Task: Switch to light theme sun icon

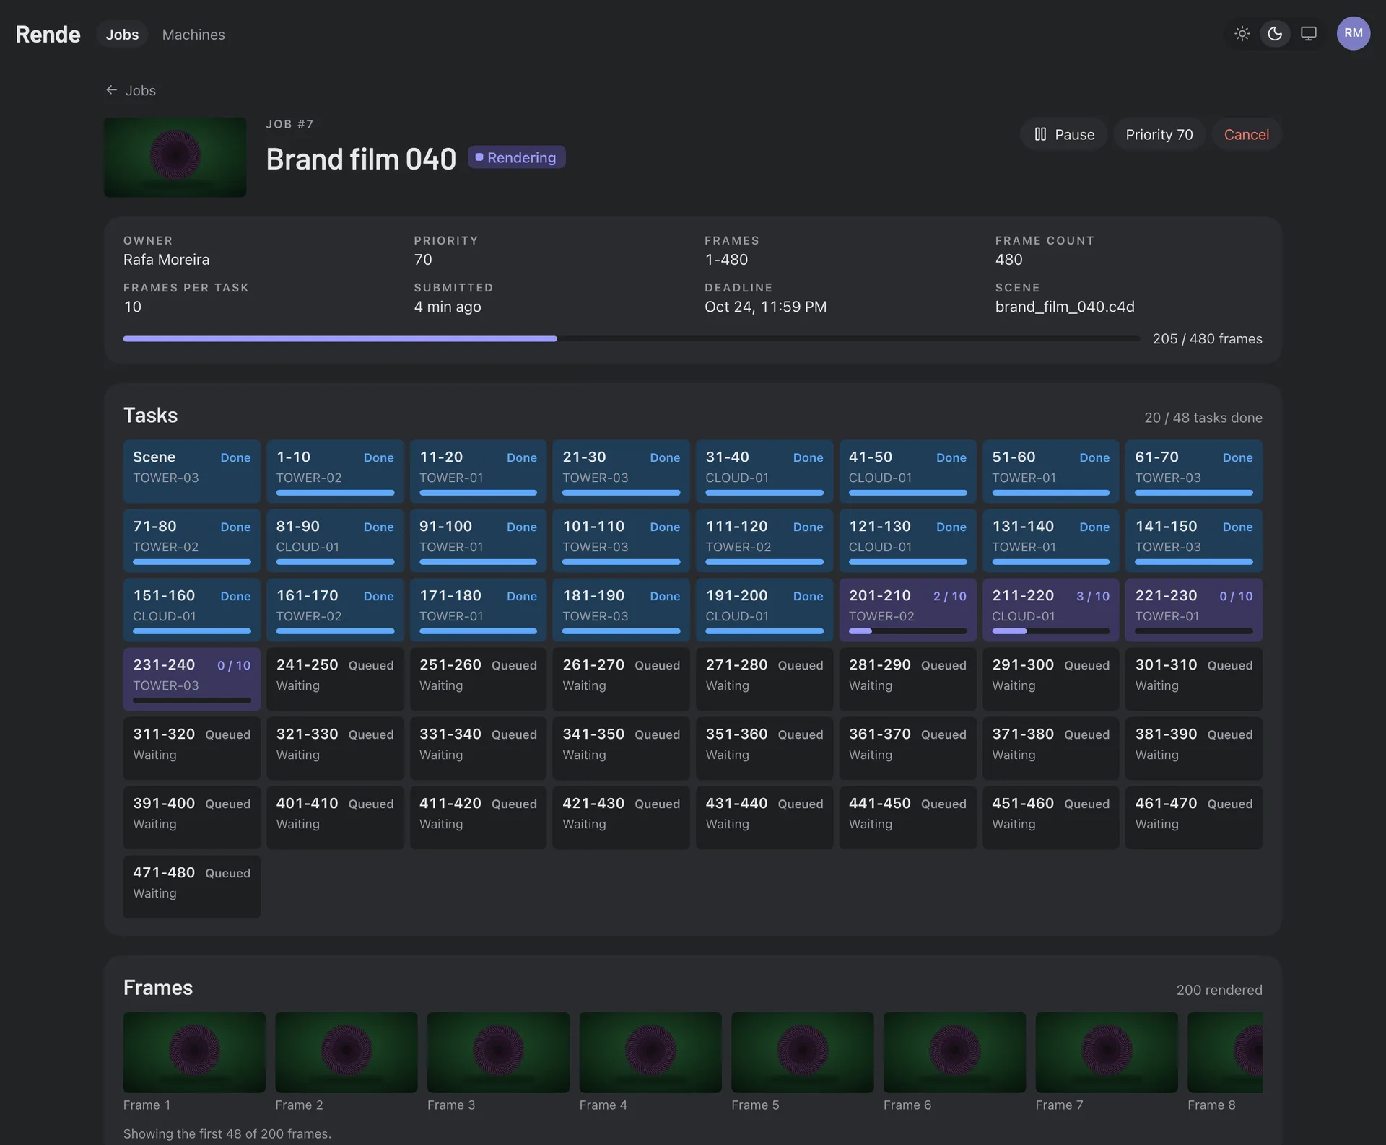Action: pos(1242,34)
